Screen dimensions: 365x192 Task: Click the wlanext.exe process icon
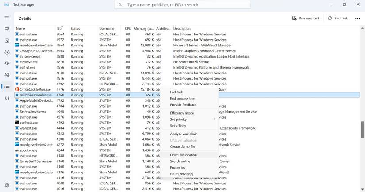17,128
